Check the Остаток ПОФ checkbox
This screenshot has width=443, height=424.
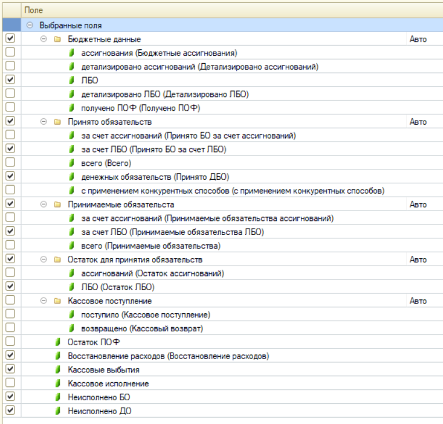pos(10,342)
